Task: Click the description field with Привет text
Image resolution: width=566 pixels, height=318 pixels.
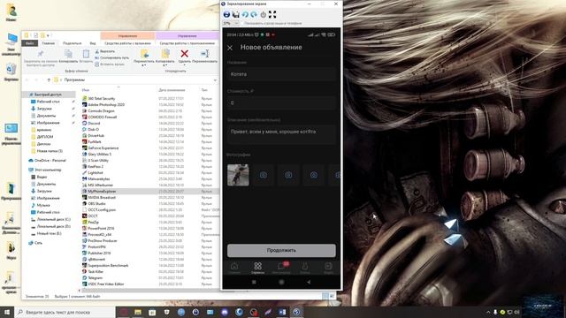Action: [281, 135]
